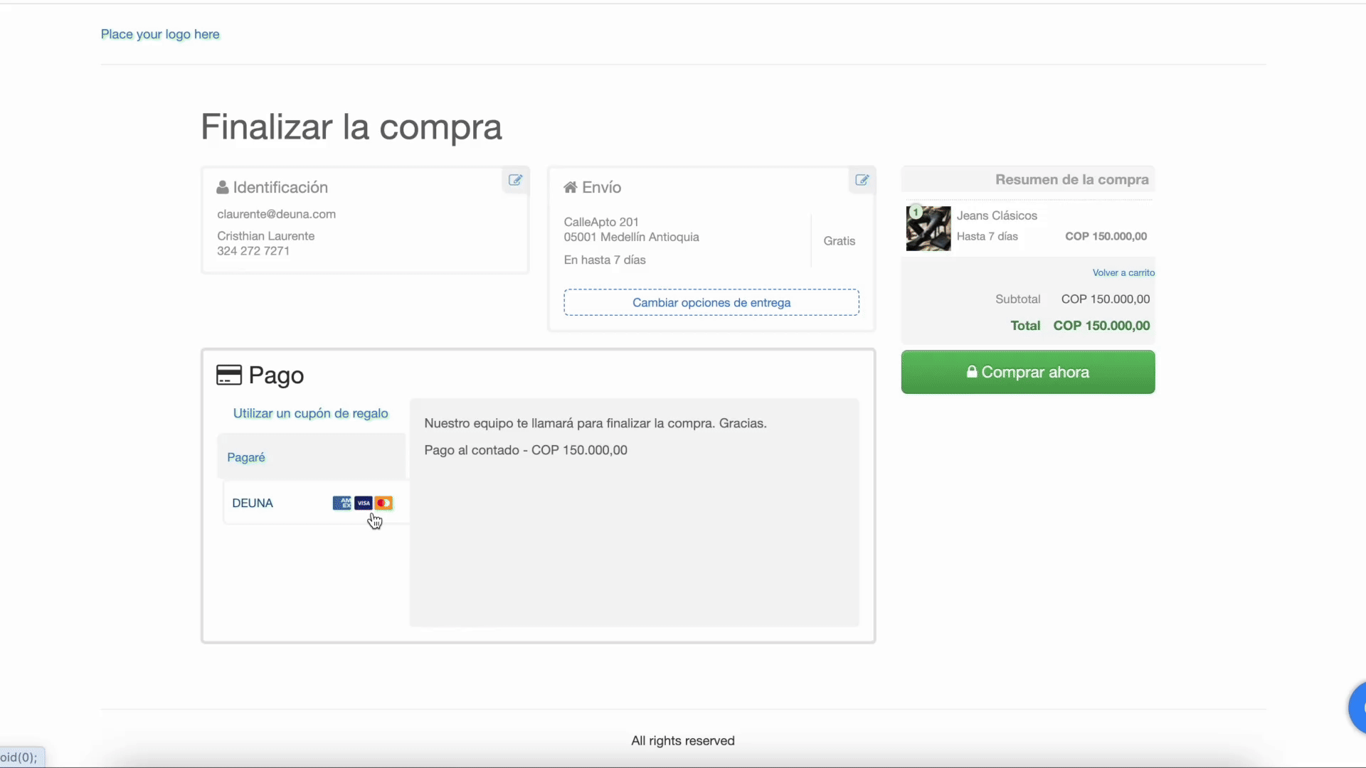Image resolution: width=1366 pixels, height=768 pixels.
Task: Click the American Express card icon
Action: coord(341,503)
